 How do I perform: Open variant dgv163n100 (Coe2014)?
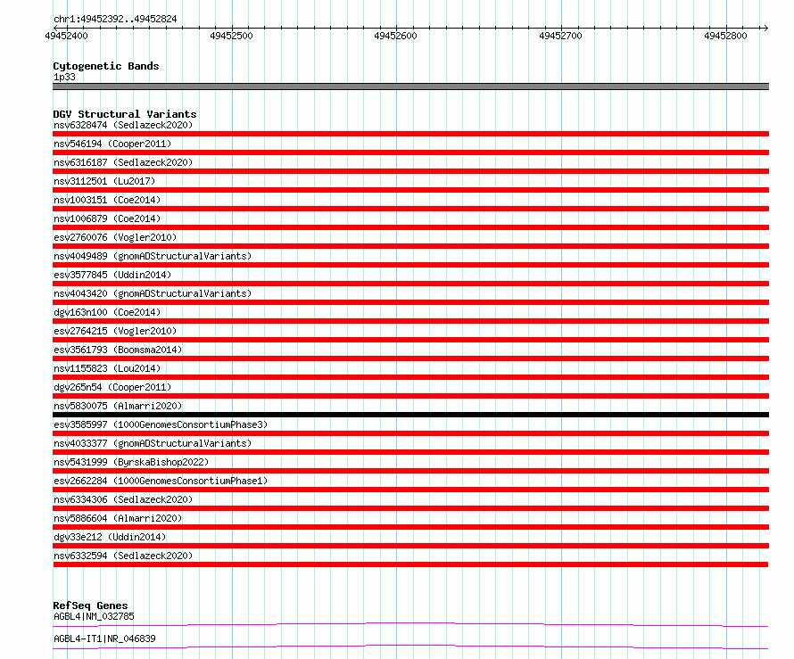click(x=107, y=312)
